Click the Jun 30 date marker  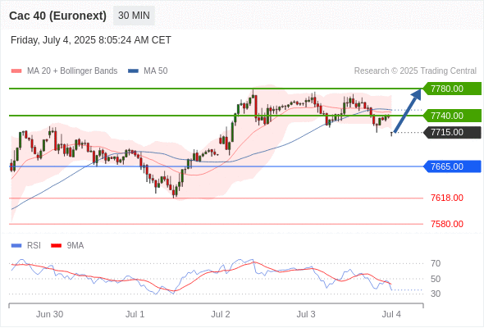pos(49,314)
